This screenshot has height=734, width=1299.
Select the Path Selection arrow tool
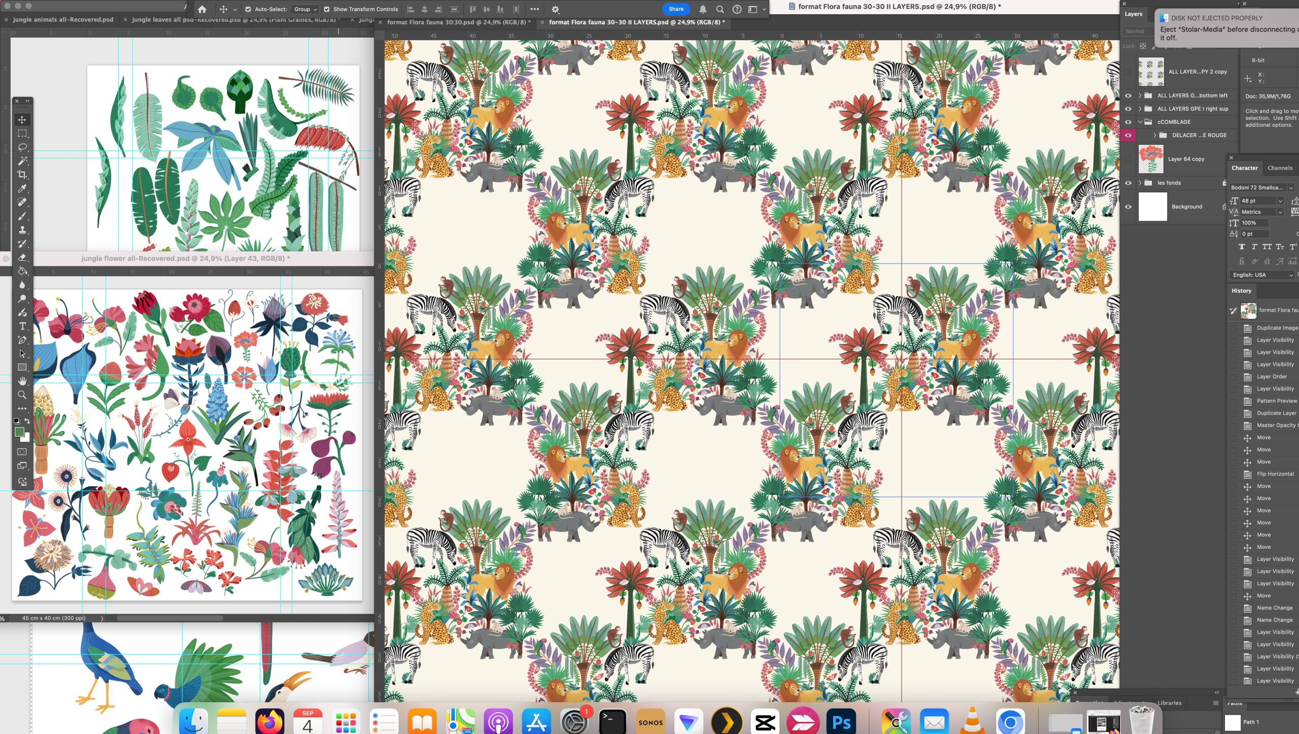pyautogui.click(x=22, y=353)
